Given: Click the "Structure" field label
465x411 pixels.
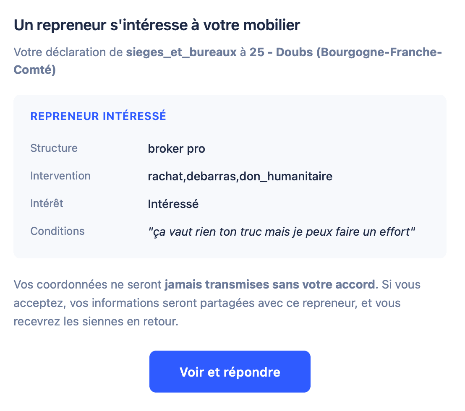Looking at the screenshot, I should click(x=54, y=148).
